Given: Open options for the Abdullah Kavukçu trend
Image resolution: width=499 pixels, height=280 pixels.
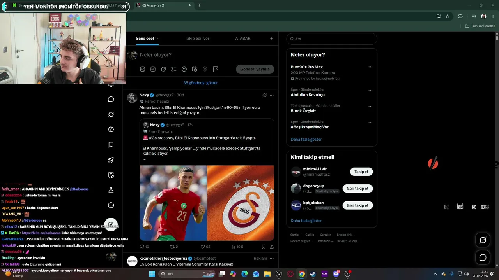Looking at the screenshot, I should click(370, 90).
